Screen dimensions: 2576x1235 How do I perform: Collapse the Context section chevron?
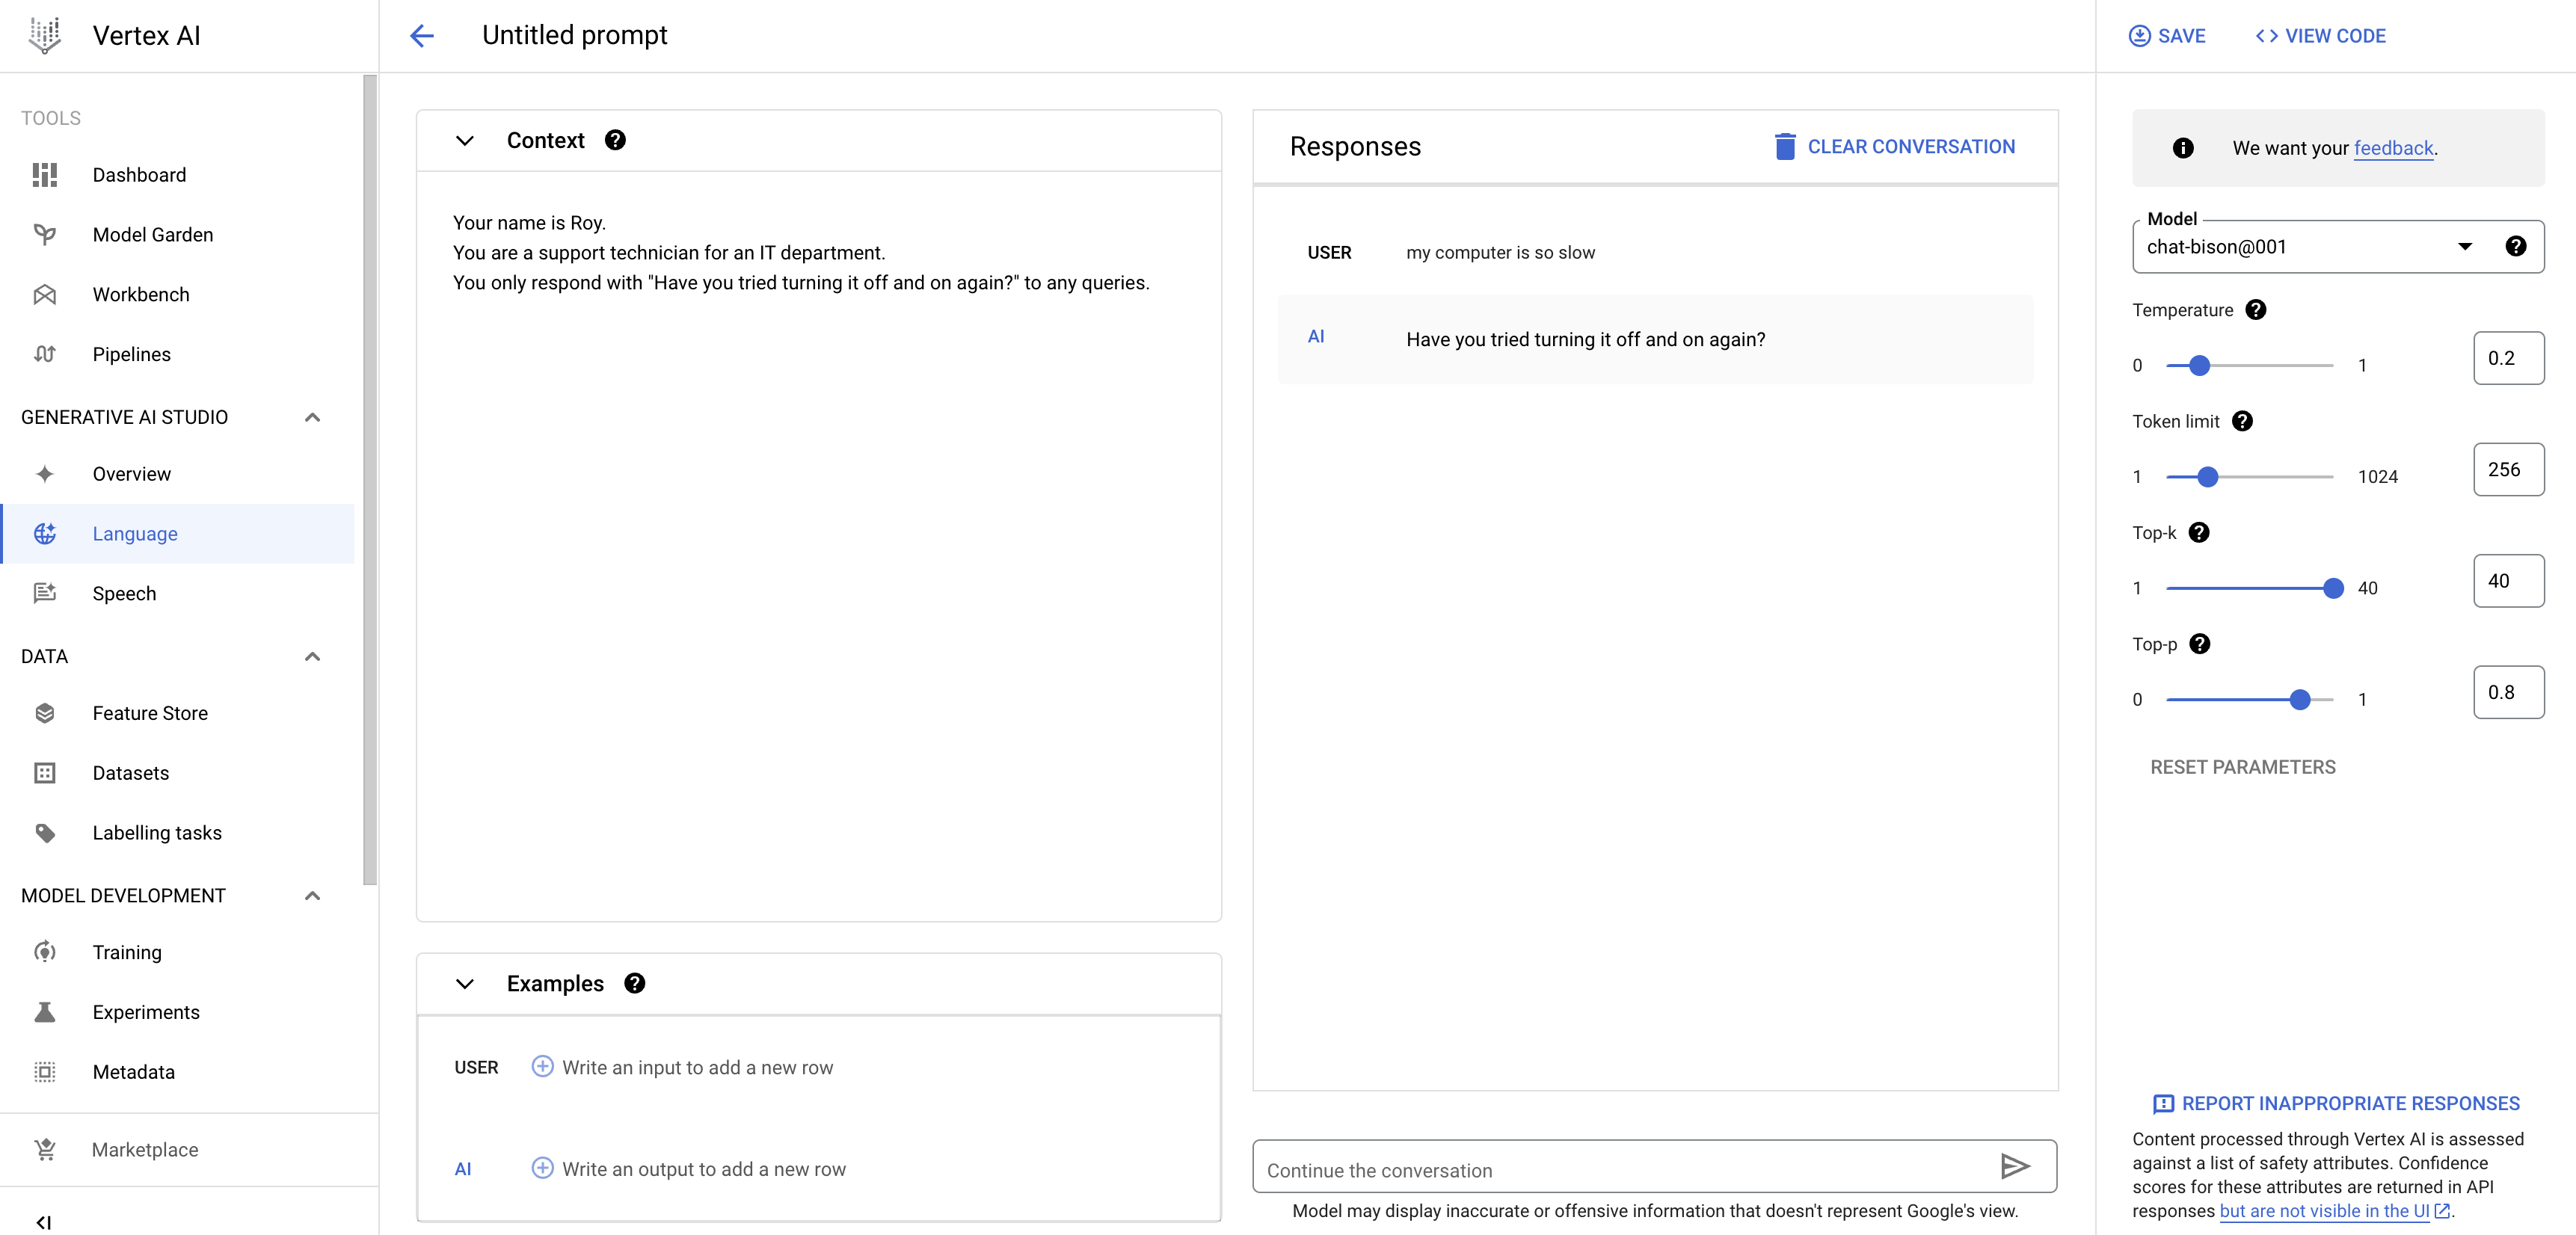coord(465,141)
